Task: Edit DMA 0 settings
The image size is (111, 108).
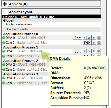Action: click(78, 38)
